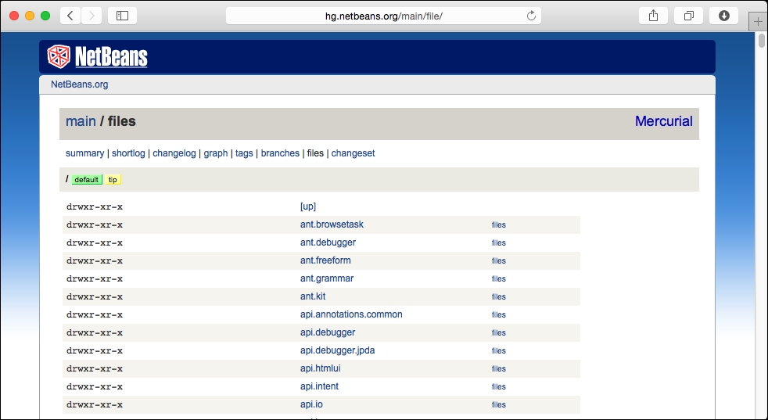
Task: Show all tabs overview icon
Action: click(x=689, y=16)
